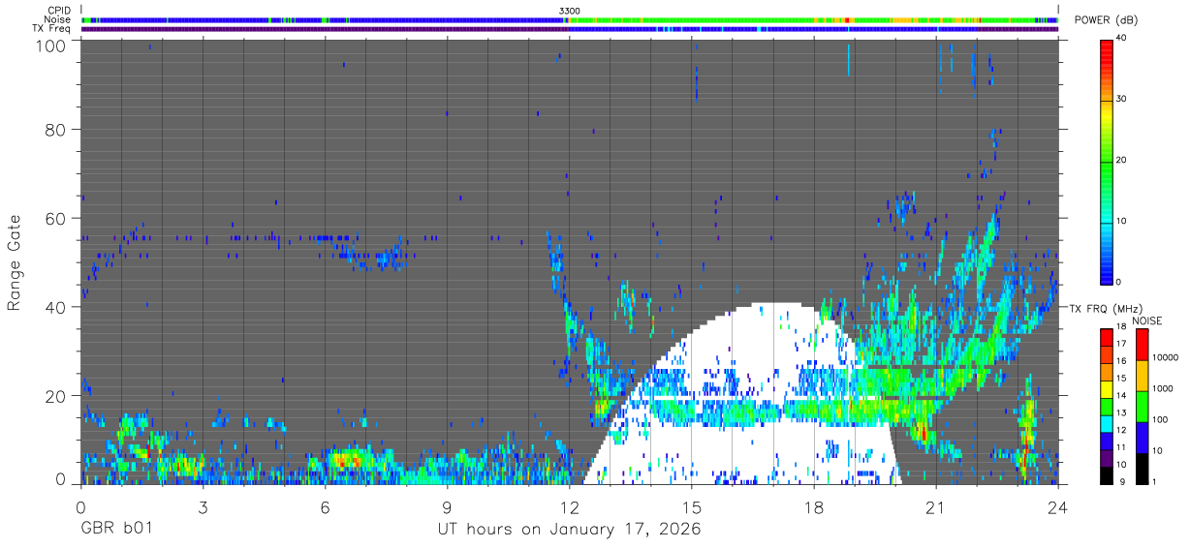Click the x-axis tick label '3'
The image size is (1190, 549).
(x=204, y=507)
